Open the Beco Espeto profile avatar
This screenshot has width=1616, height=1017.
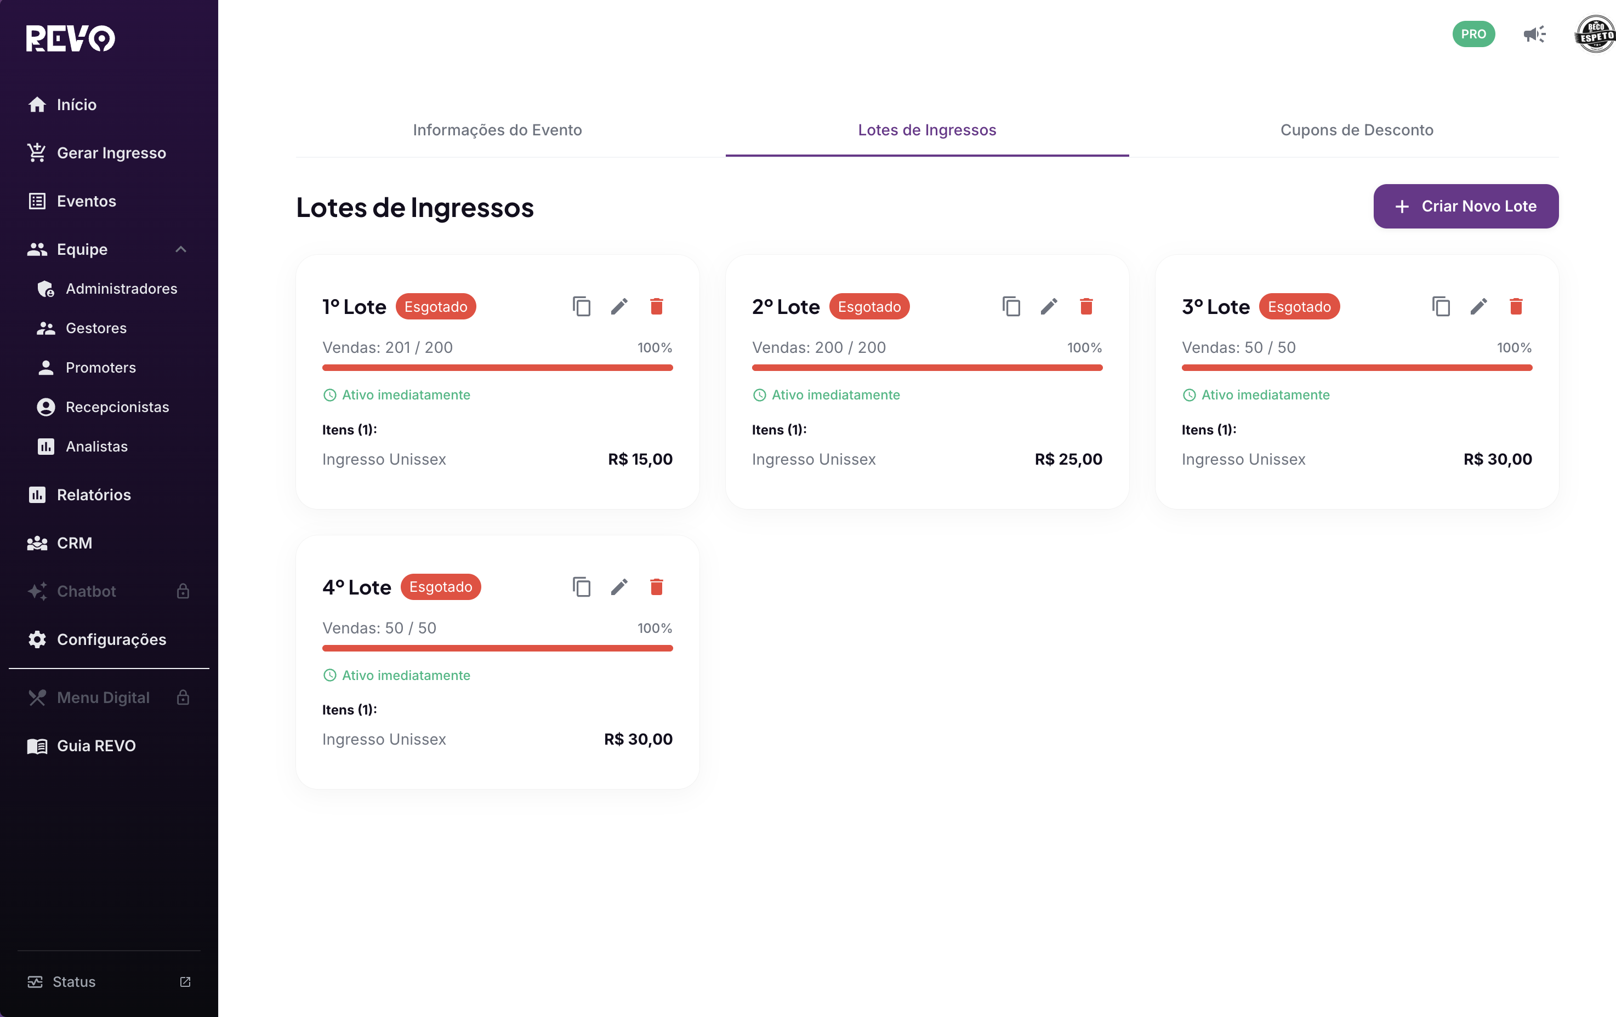1596,34
